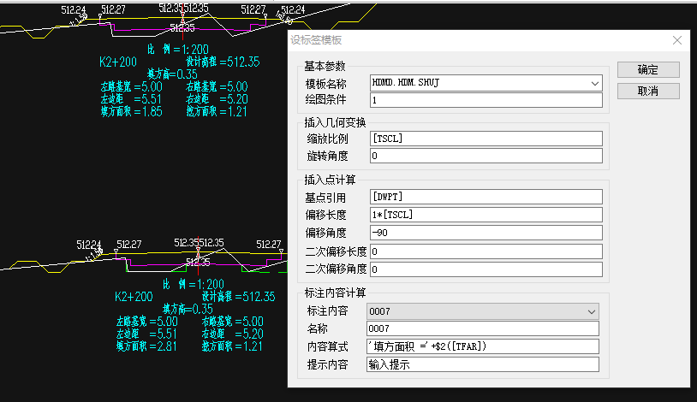Select lower 填方高=0.35 text

pyautogui.click(x=188, y=309)
